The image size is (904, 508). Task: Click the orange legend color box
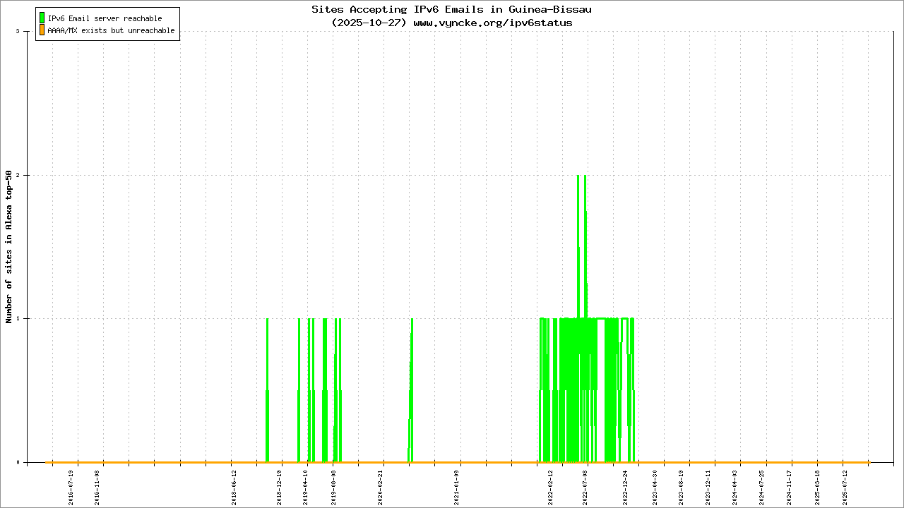coord(42,30)
